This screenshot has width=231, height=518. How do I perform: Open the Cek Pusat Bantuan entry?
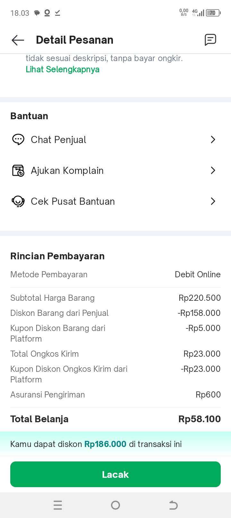(x=73, y=201)
